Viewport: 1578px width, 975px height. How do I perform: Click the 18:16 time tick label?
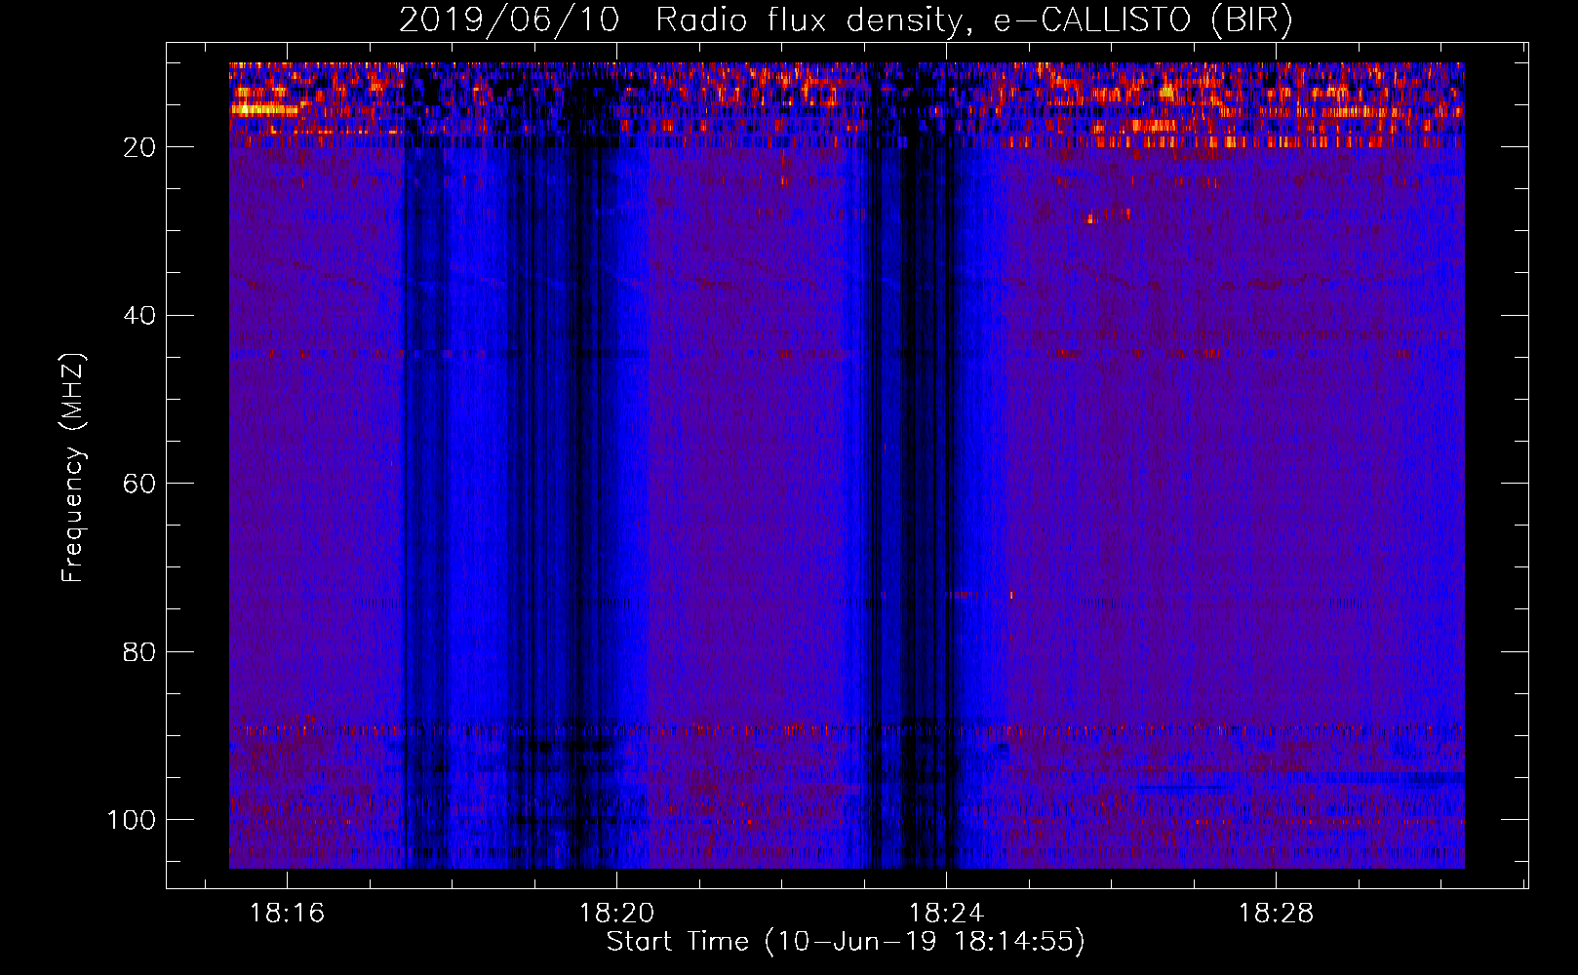click(287, 914)
